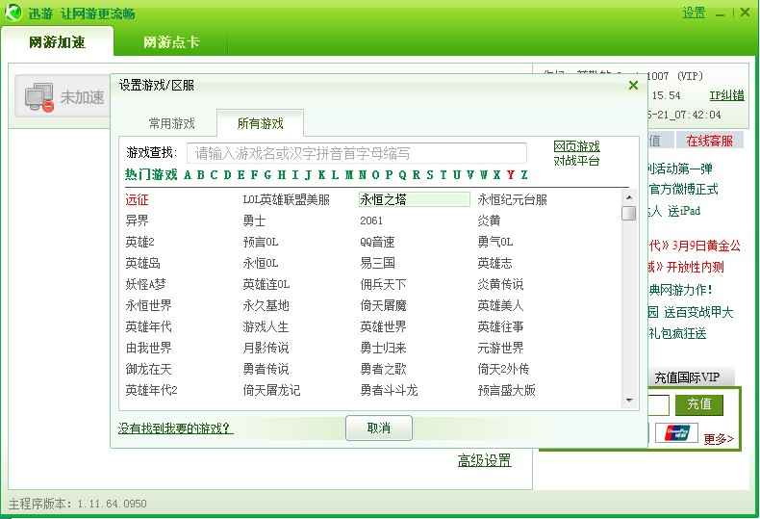Screen dimensions: 760x519
Task: Click the 更多> payment options link
Action: point(719,439)
